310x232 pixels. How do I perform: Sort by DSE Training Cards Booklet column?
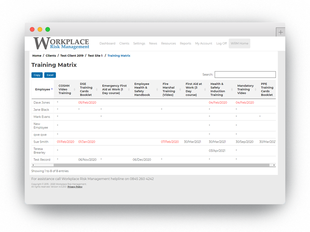point(87,89)
